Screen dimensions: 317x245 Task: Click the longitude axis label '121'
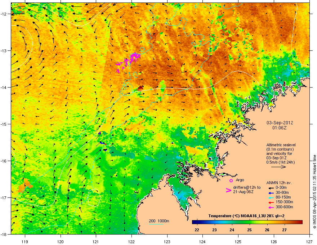[95, 242]
